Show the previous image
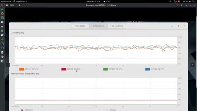Image resolution: width=197 pixels, height=111 pixels. click(x=8, y=65)
